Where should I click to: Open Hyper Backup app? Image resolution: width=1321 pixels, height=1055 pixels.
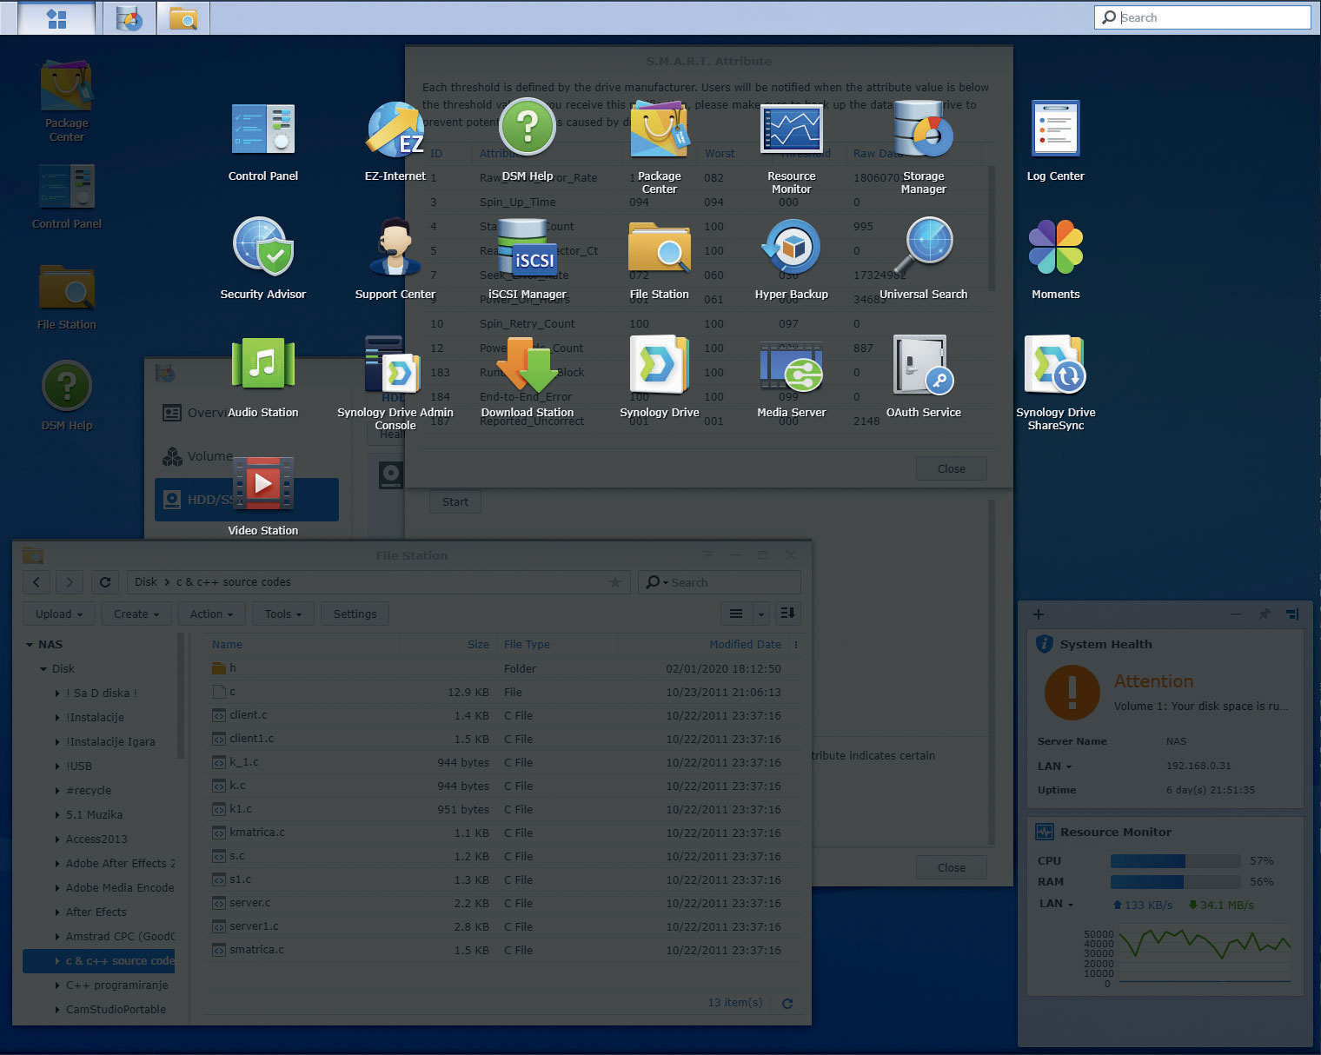point(791,249)
